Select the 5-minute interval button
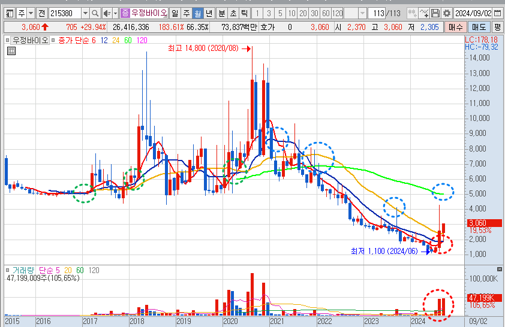Image resolution: width=505 pixels, height=327 pixels. [x=280, y=13]
